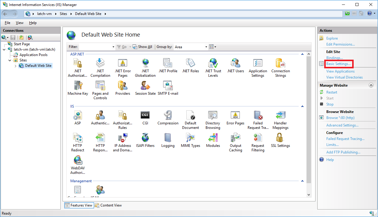The width and height of the screenshot is (378, 217).
Task: Open .NET Compilation feature
Action: coord(100,68)
